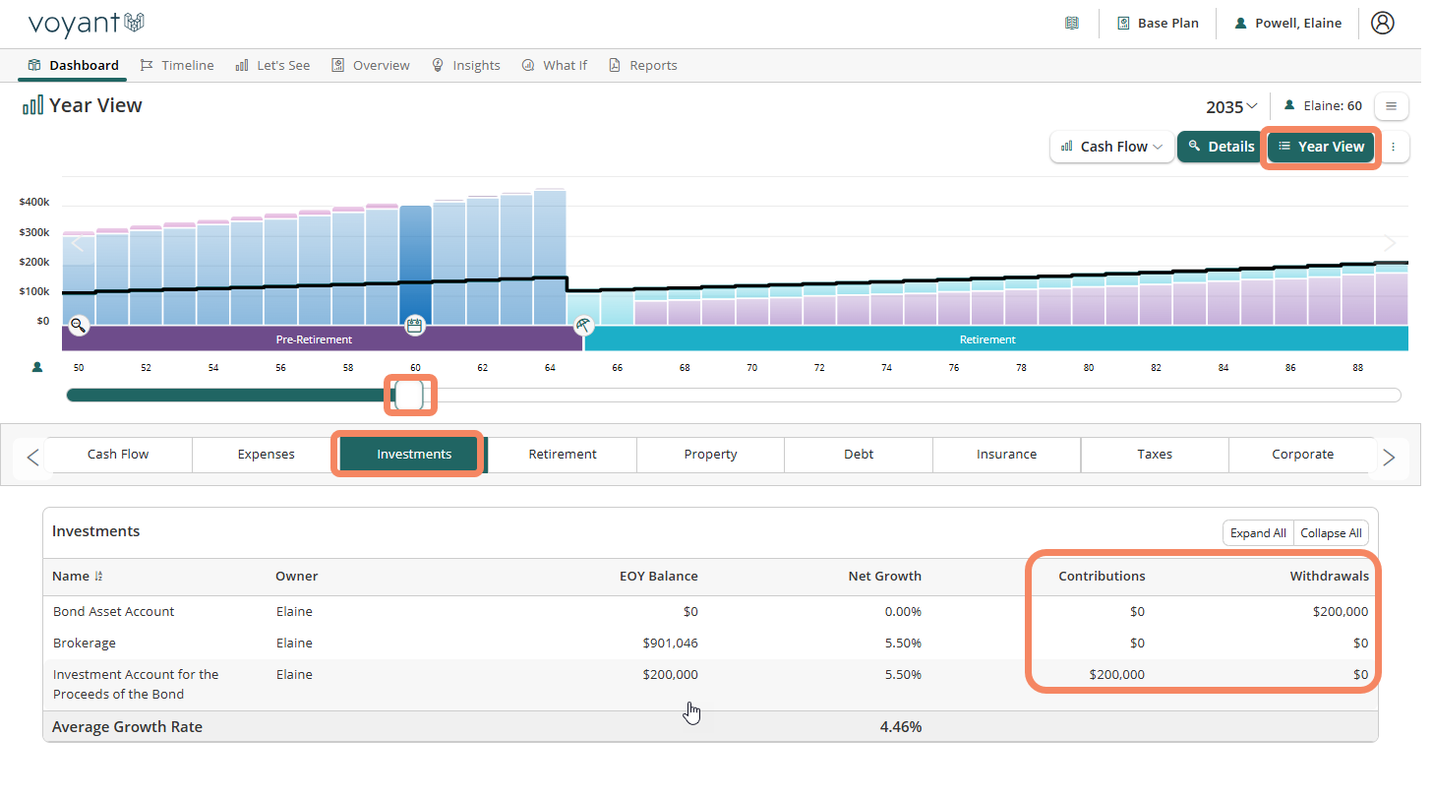Click the Voyant logo
The width and height of the screenshot is (1433, 798).
87,23
